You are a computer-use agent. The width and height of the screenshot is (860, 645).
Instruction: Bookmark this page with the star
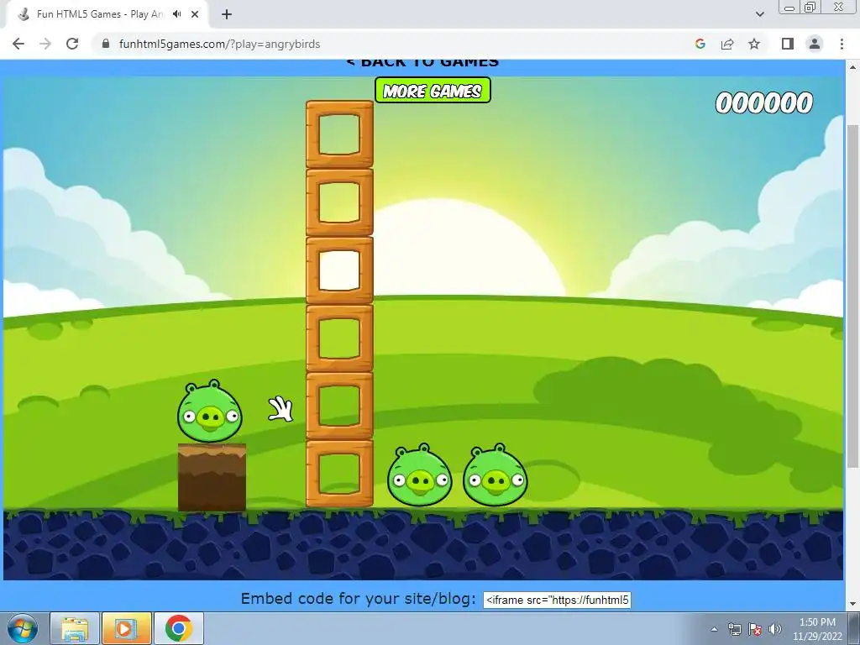pyautogui.click(x=754, y=44)
